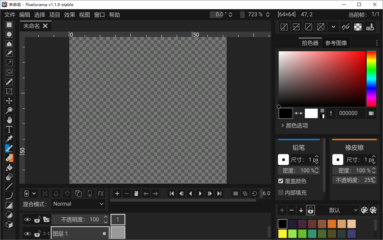The height and width of the screenshot is (240, 383).
Task: Select the Zoom tool
Action: 9,110
